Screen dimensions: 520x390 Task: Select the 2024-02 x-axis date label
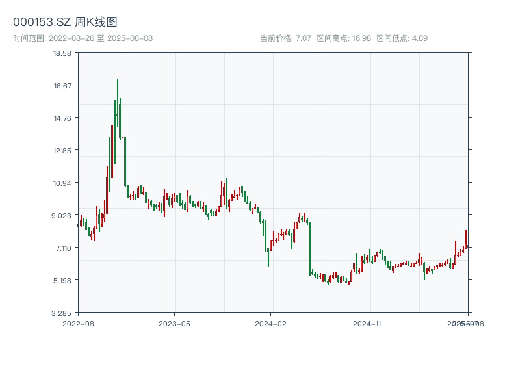(271, 323)
